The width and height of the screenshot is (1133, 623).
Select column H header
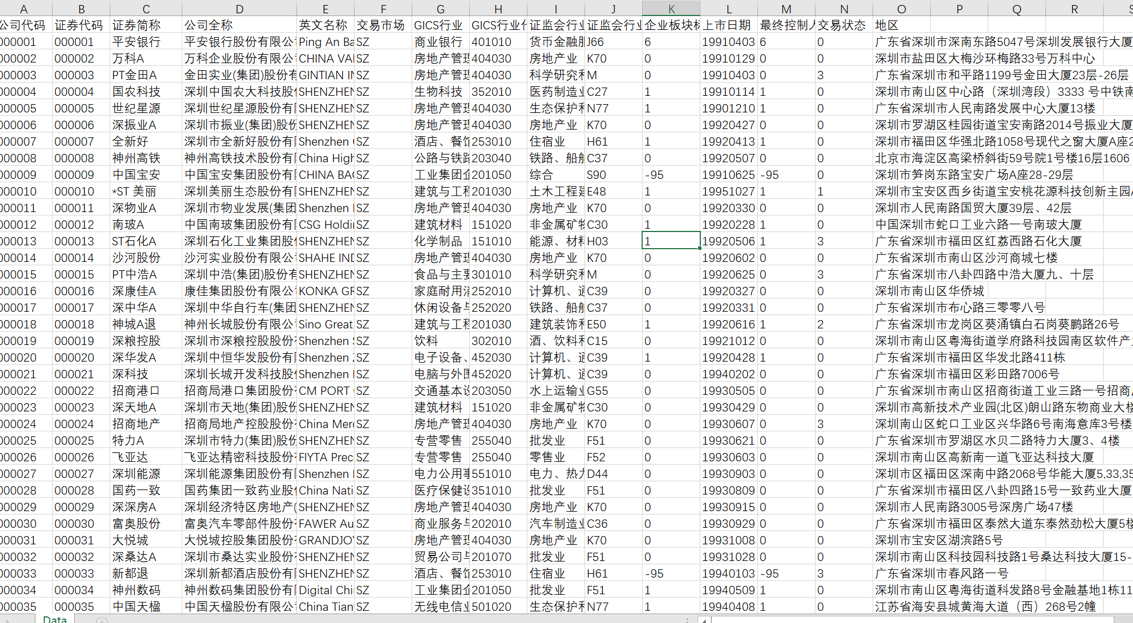pyautogui.click(x=498, y=8)
